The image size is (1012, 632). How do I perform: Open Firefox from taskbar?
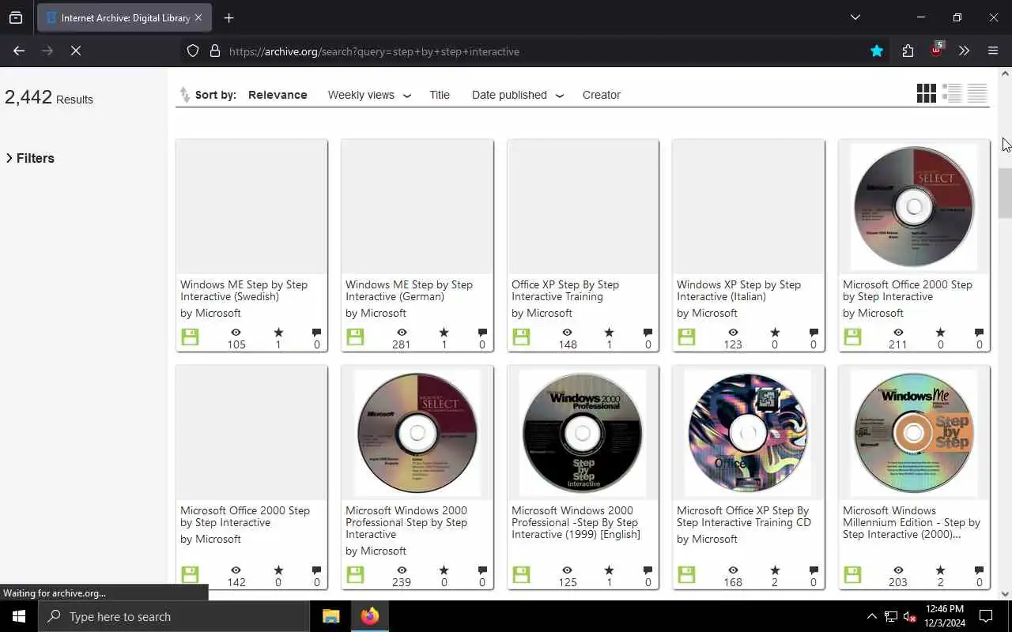(x=370, y=616)
